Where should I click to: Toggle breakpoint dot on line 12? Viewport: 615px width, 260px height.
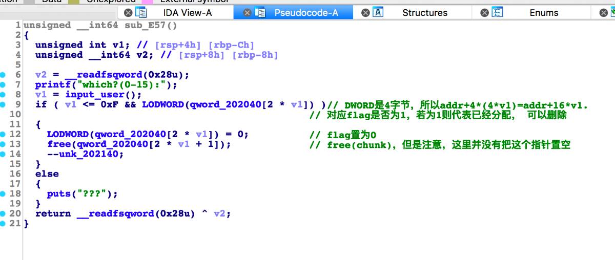[x=3, y=134]
